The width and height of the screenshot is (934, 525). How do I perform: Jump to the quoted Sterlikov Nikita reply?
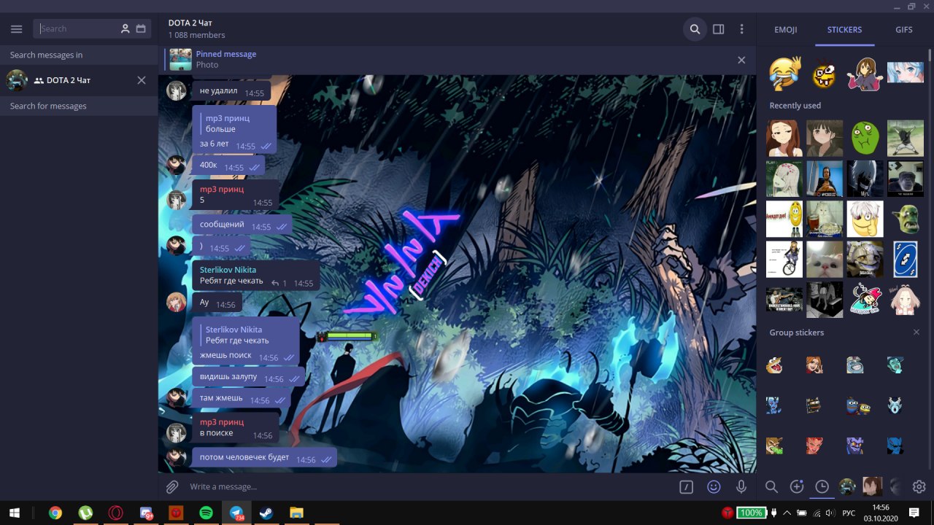point(245,335)
